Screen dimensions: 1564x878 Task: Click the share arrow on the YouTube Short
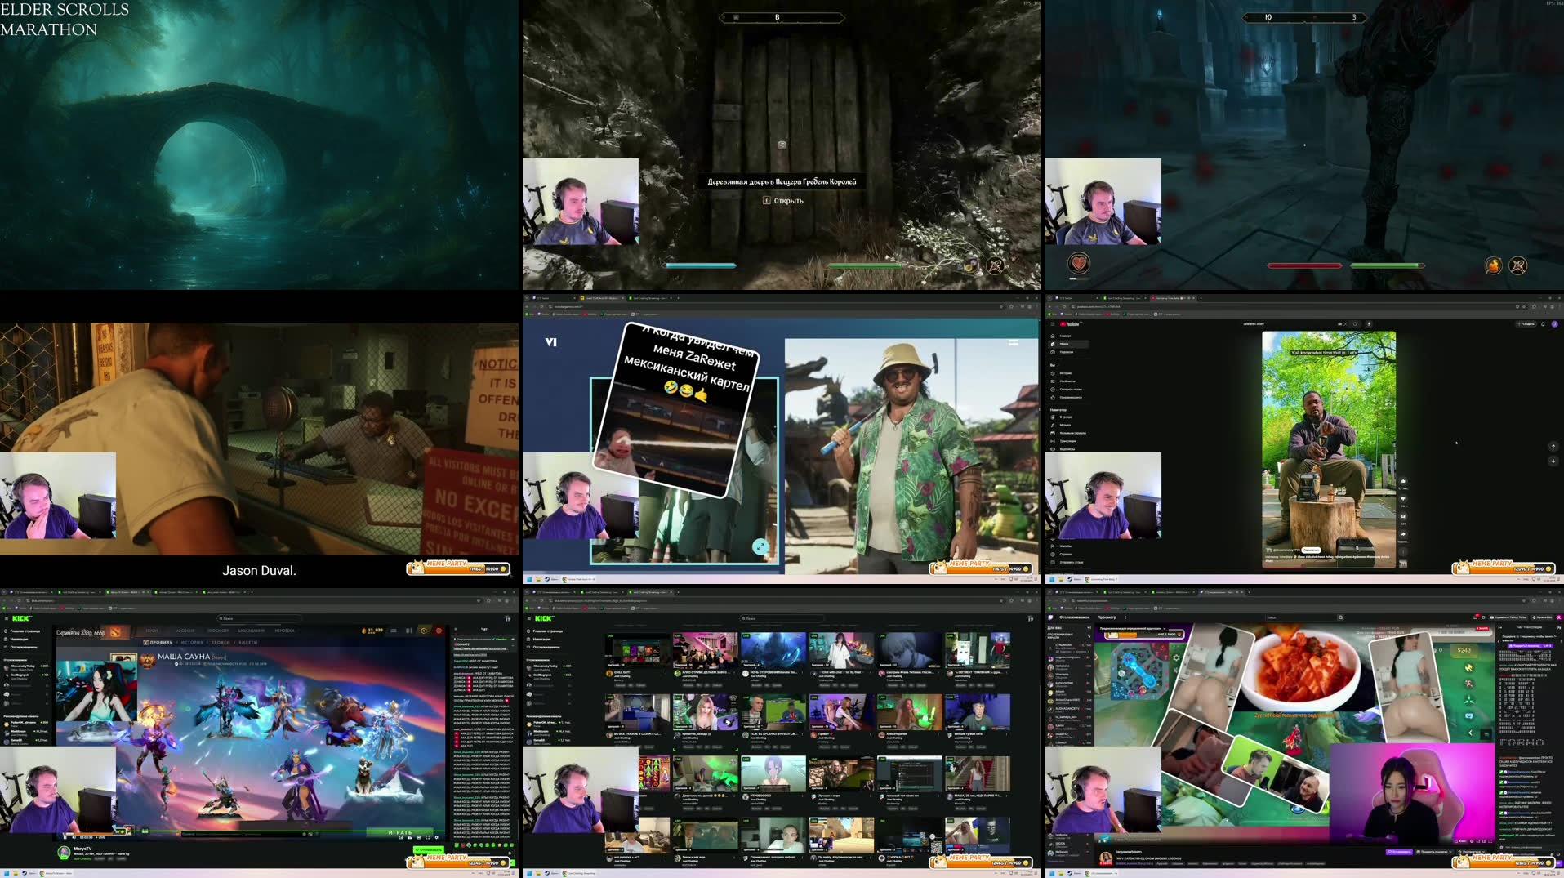[x=1403, y=534]
